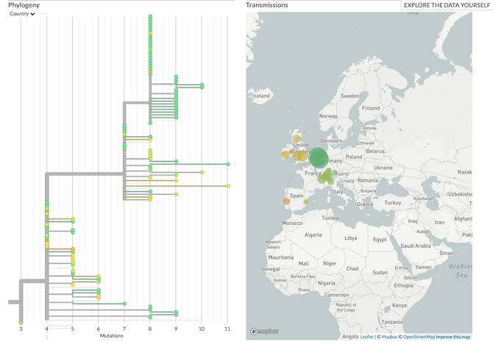Open the OpenStreetMap attribution link
This screenshot has width=493, height=344.
417,337
